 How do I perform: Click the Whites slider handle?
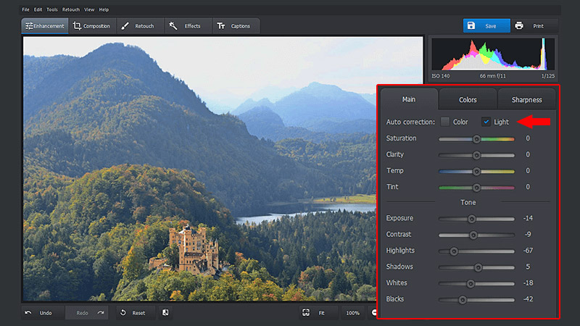tap(470, 283)
